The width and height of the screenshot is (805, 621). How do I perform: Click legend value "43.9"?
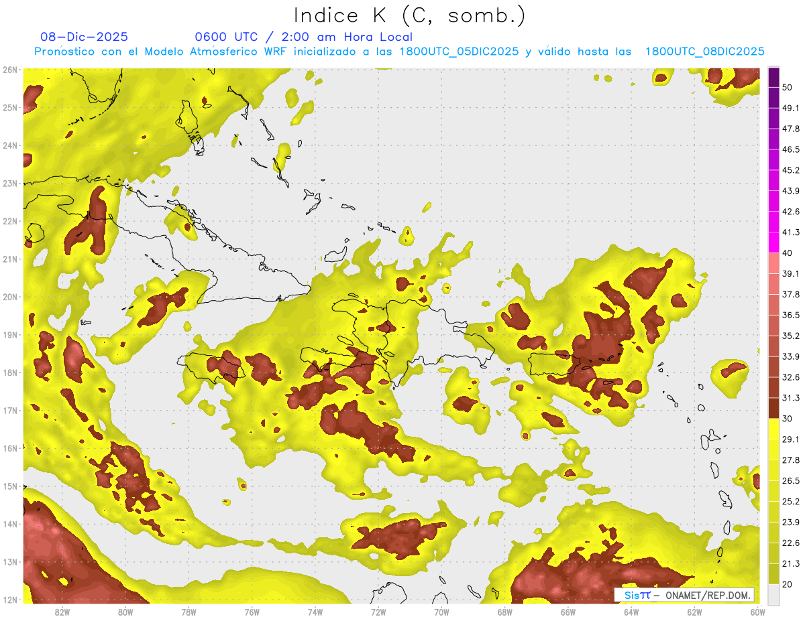tap(790, 191)
